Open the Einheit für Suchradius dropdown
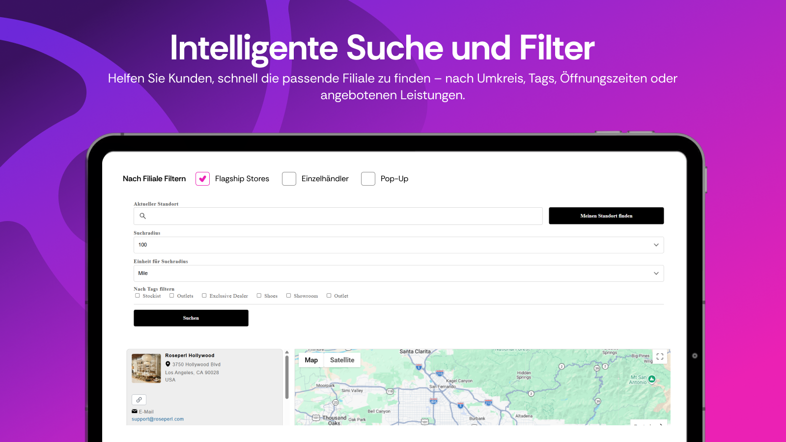786x442 pixels. pos(398,274)
